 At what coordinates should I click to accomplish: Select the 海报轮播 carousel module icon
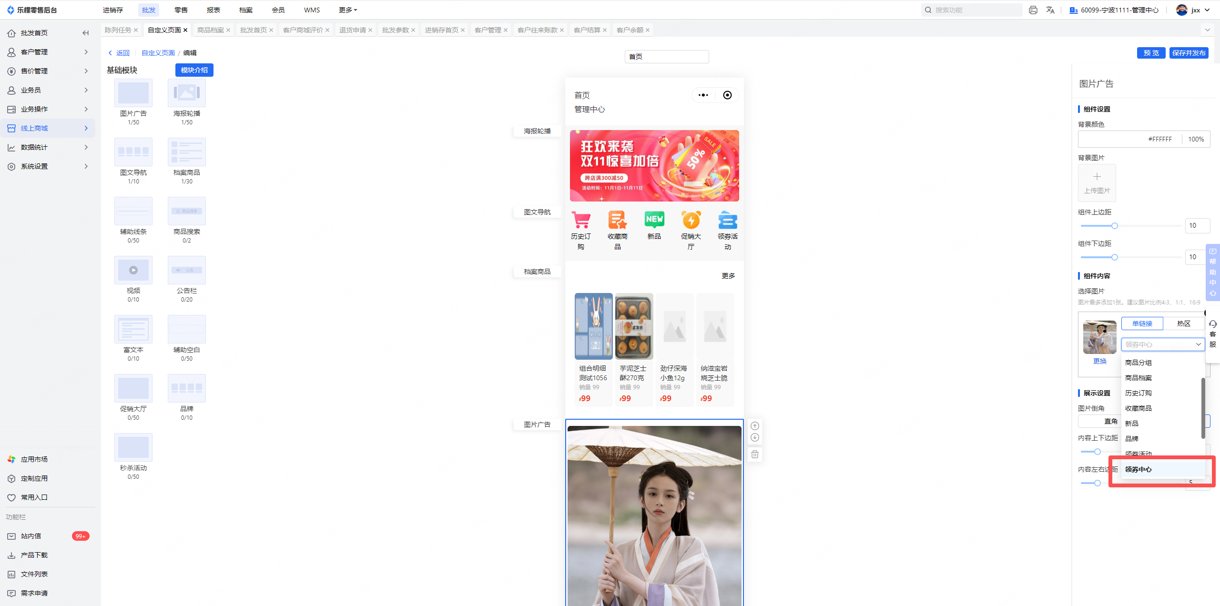pos(187,93)
